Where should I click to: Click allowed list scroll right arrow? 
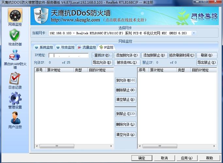pyautogui.click(x=111, y=146)
